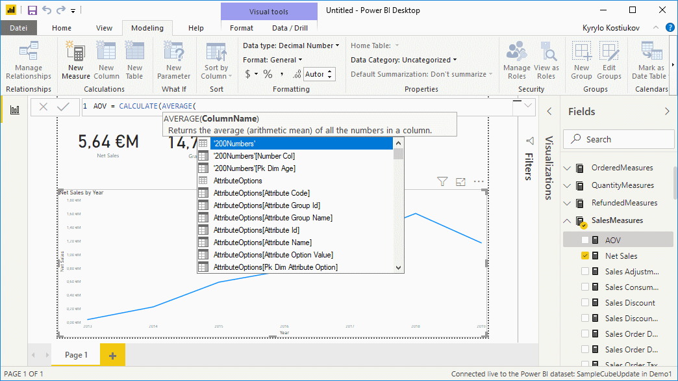Check the Sales Adjustm... checkbox
678x381 pixels.
[585, 272]
